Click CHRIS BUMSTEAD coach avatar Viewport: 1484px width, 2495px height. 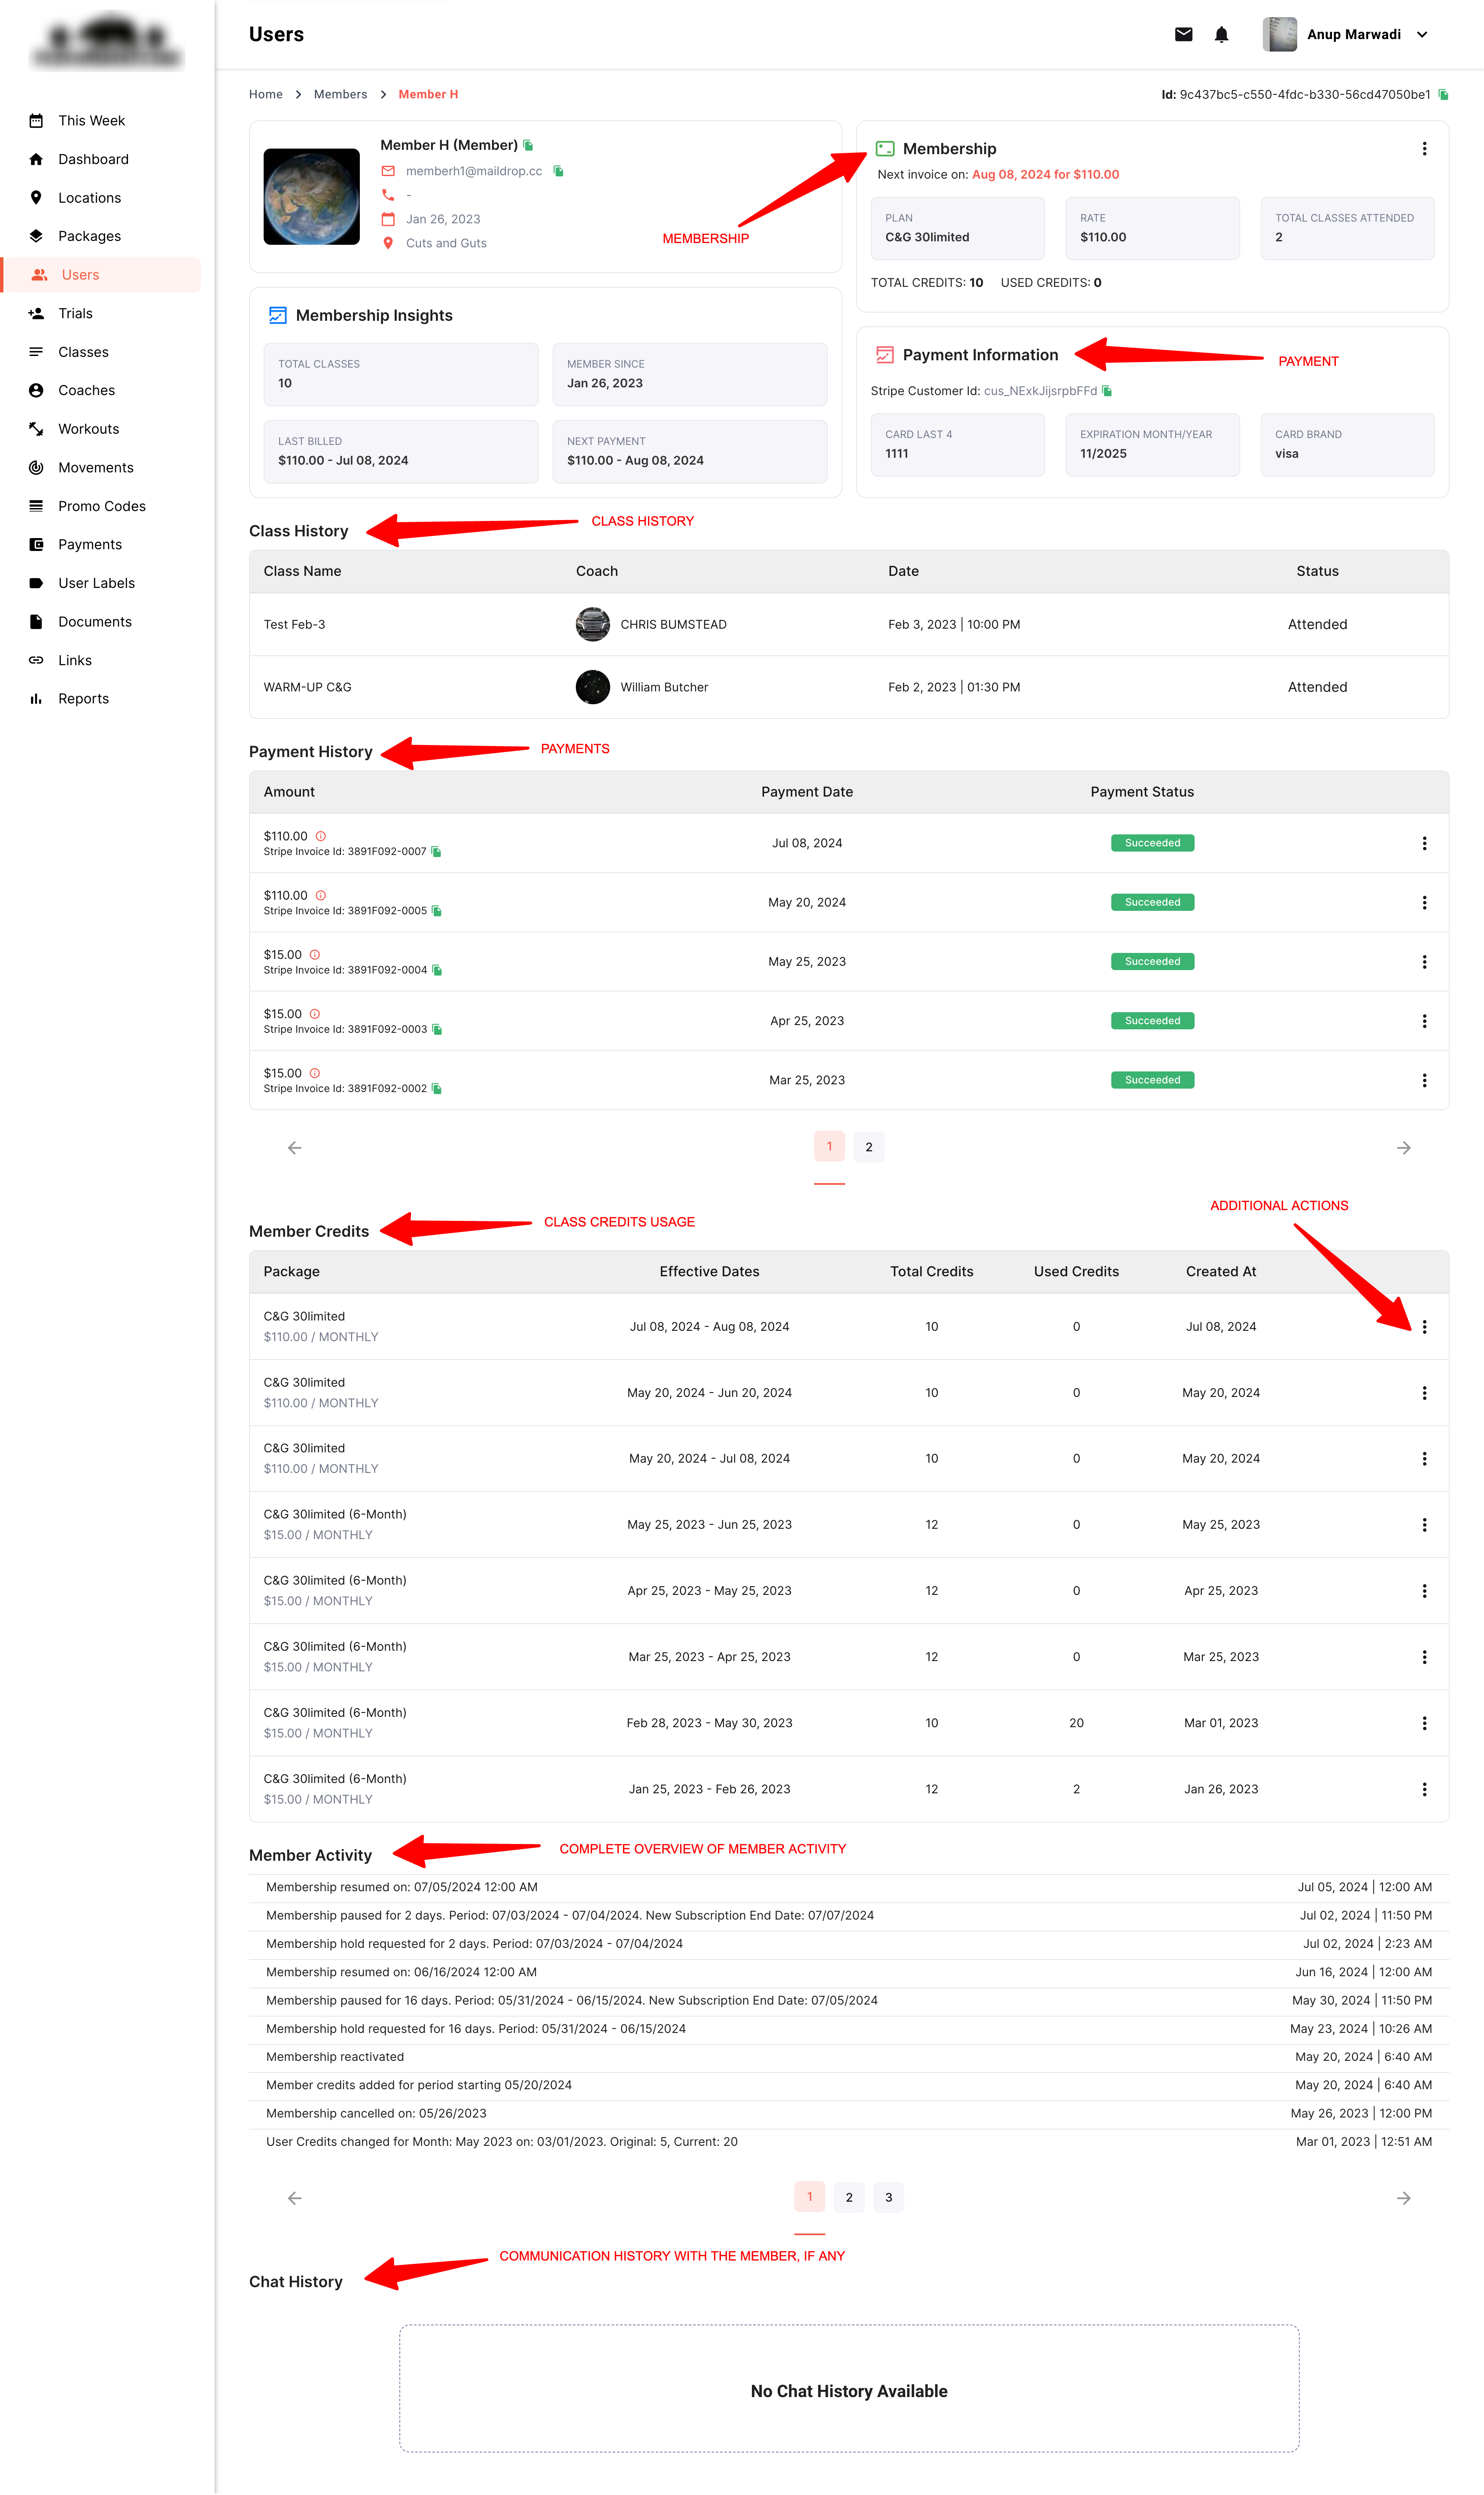coord(593,624)
